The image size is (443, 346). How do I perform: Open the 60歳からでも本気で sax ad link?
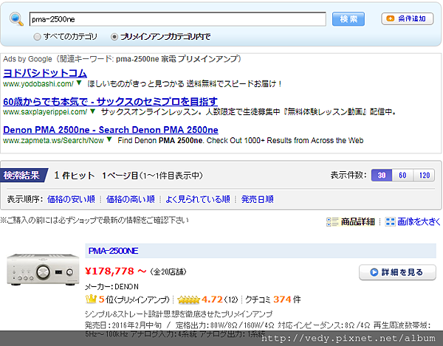click(x=110, y=101)
